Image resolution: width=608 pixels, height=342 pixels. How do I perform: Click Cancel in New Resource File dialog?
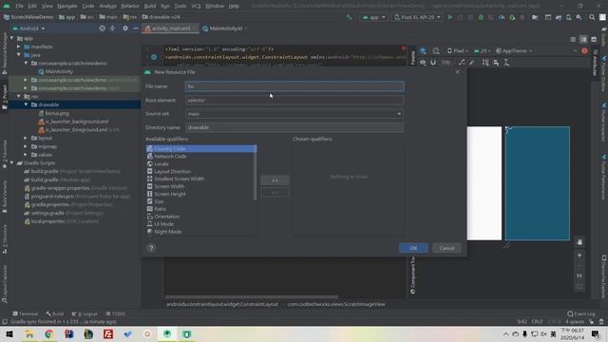pyautogui.click(x=446, y=248)
